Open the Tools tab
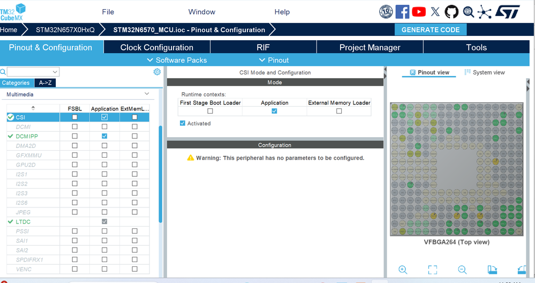The height and width of the screenshot is (283, 535). [x=477, y=48]
